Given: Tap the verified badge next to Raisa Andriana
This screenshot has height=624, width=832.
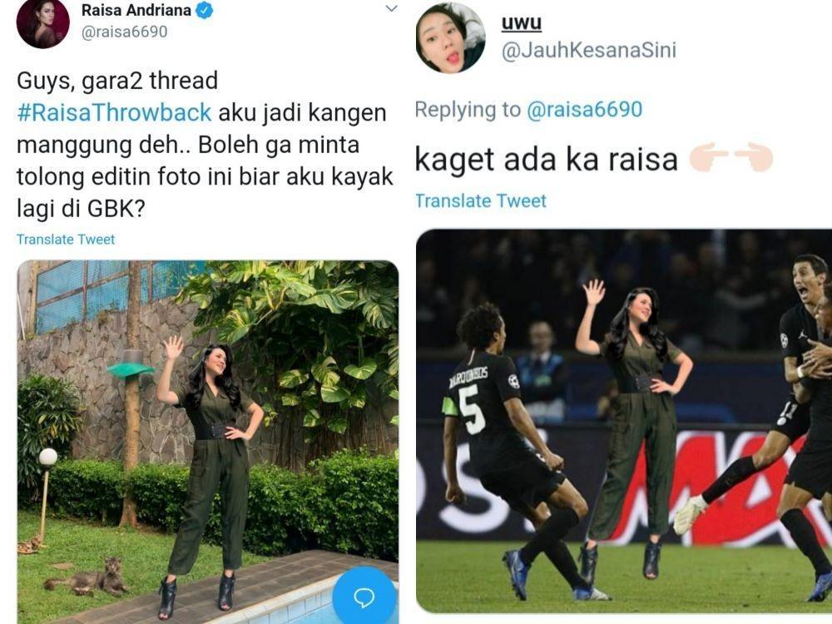Looking at the screenshot, I should pyautogui.click(x=205, y=11).
